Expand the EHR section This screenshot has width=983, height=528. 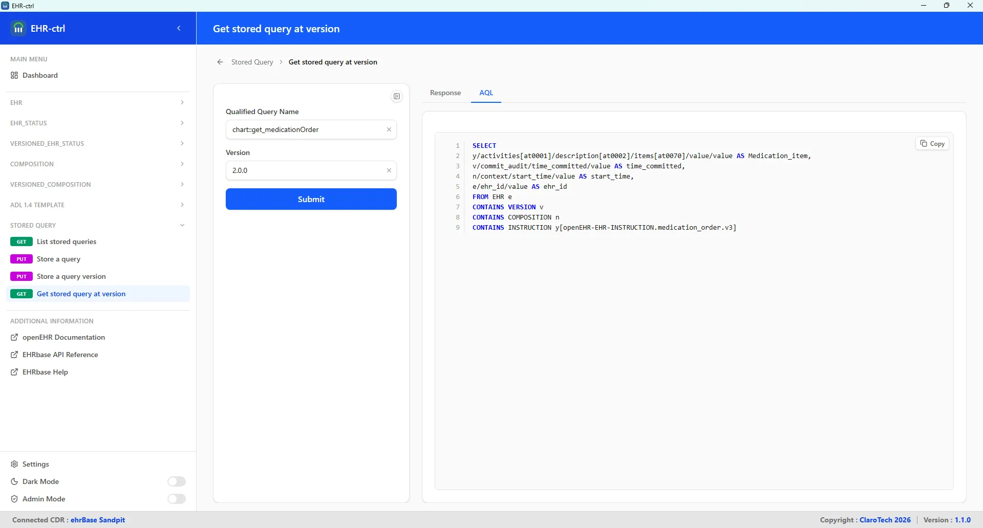(98, 102)
